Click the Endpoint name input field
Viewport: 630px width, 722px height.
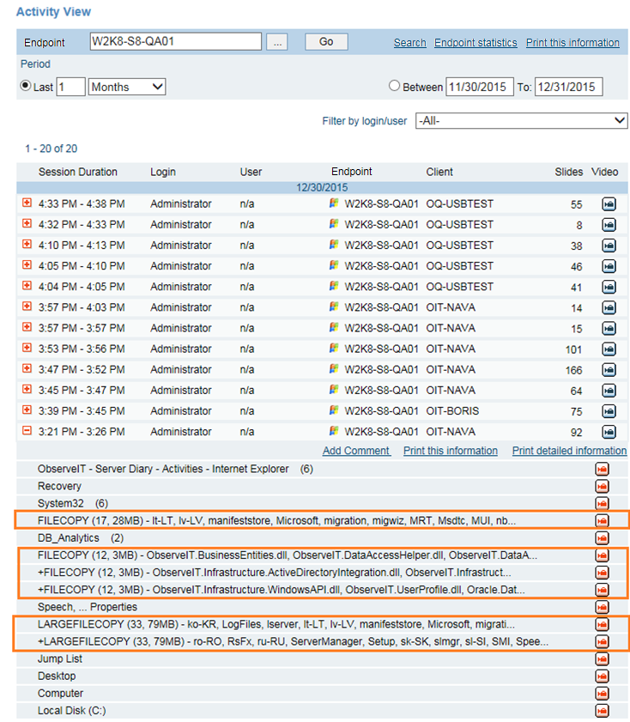click(175, 41)
